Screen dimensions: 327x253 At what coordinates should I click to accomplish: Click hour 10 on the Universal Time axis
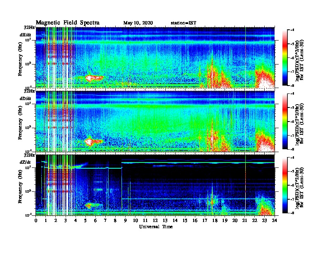pyautogui.click(x=135, y=221)
